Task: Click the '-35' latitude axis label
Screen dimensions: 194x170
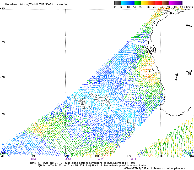Action: 2,114
